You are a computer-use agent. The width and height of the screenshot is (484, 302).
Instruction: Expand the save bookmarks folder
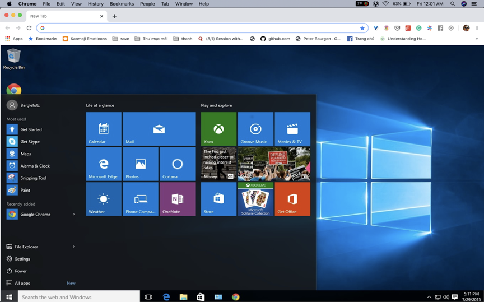click(120, 39)
